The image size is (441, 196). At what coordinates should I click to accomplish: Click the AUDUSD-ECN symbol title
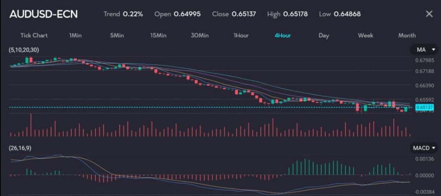click(x=43, y=14)
